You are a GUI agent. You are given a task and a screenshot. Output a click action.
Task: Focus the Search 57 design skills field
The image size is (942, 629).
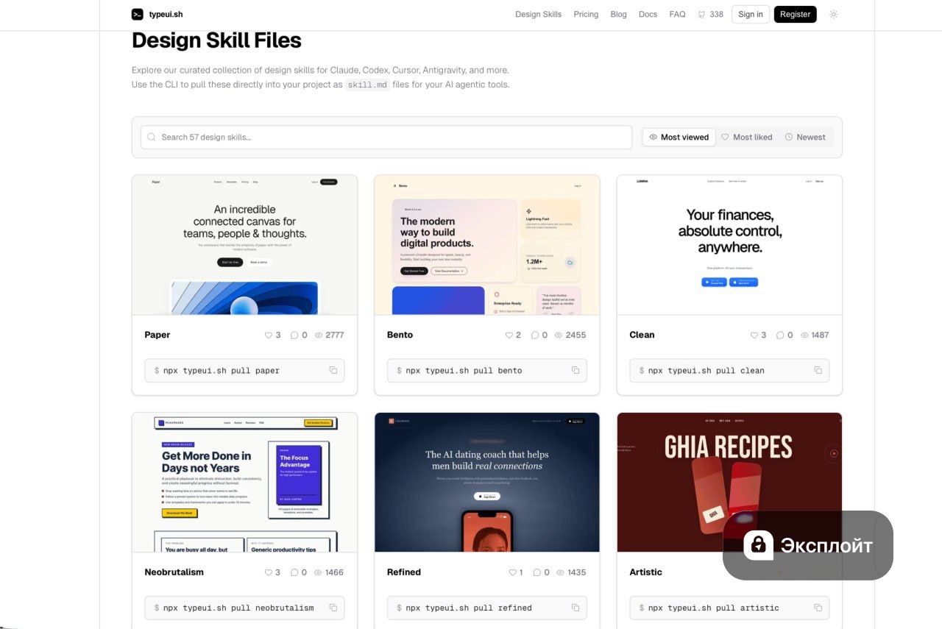(386, 137)
